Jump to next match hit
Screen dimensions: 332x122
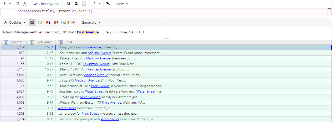(56, 23)
